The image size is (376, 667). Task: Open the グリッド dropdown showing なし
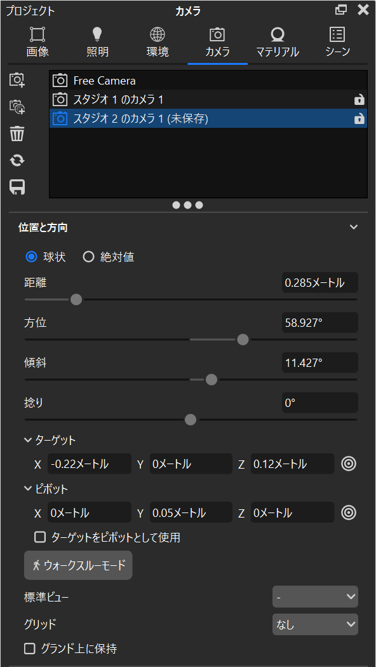[315, 624]
